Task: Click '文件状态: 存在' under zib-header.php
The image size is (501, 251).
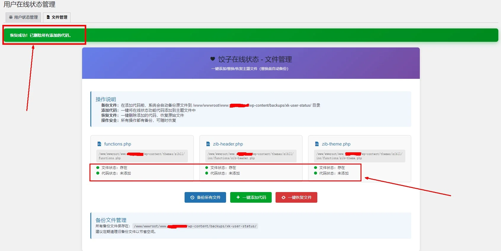Action: click(223, 168)
